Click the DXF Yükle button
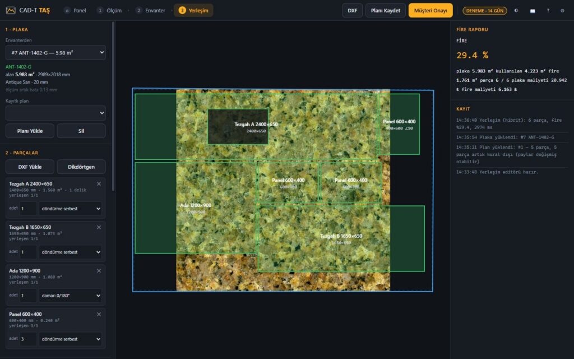574x359 pixels. pyautogui.click(x=30, y=167)
